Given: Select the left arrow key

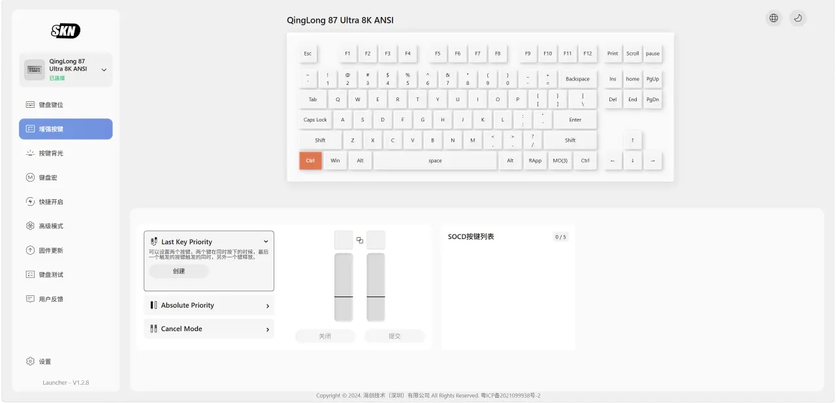Looking at the screenshot, I should click(x=613, y=160).
